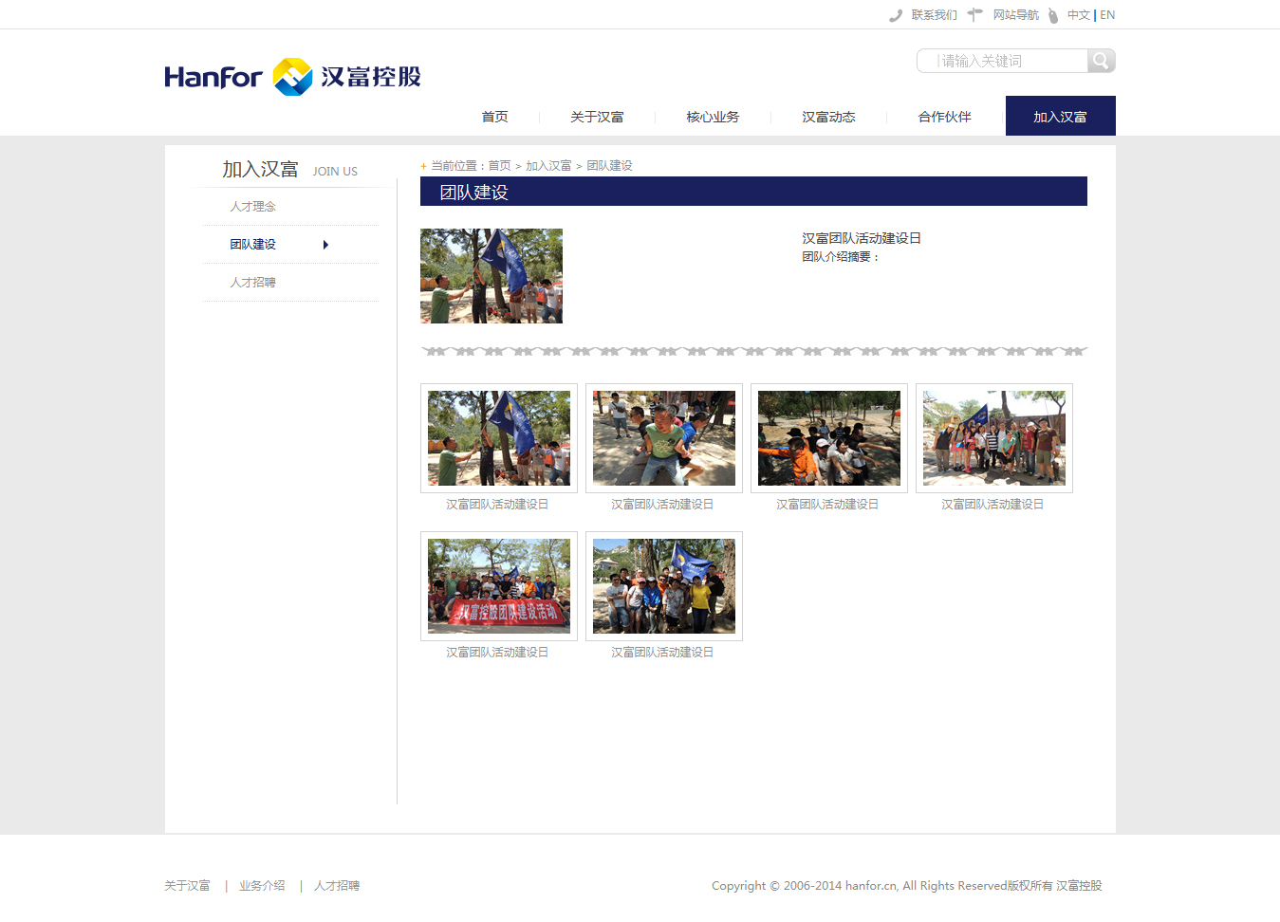Open the photo with the red 汉富控股 banner
The height and width of the screenshot is (922, 1280).
point(498,585)
